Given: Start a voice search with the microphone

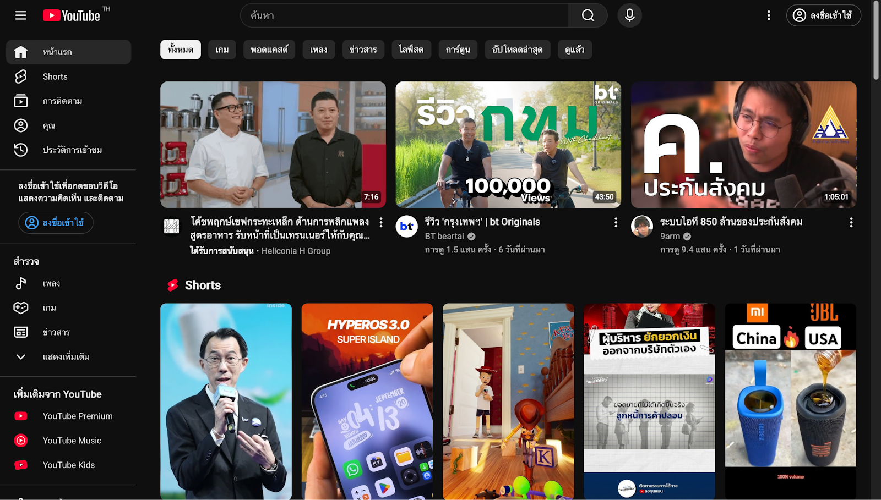Looking at the screenshot, I should click(629, 15).
